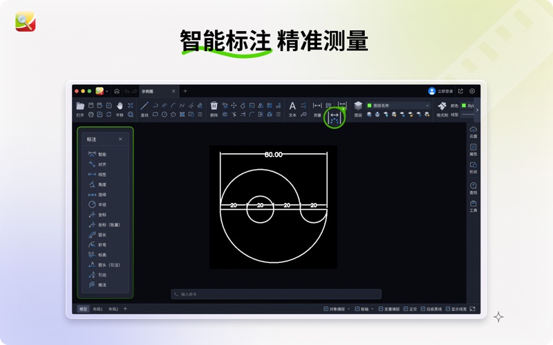Viewport: 553px width, 345px height.
Task: Click the home icon in title bar
Action: (117, 91)
